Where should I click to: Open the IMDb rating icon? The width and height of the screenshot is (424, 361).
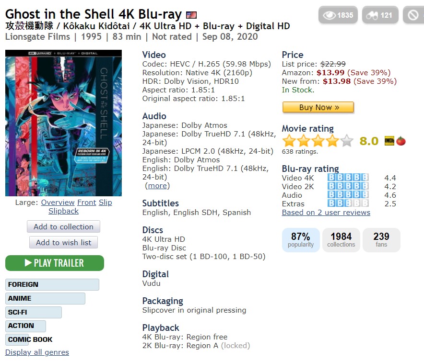point(389,141)
